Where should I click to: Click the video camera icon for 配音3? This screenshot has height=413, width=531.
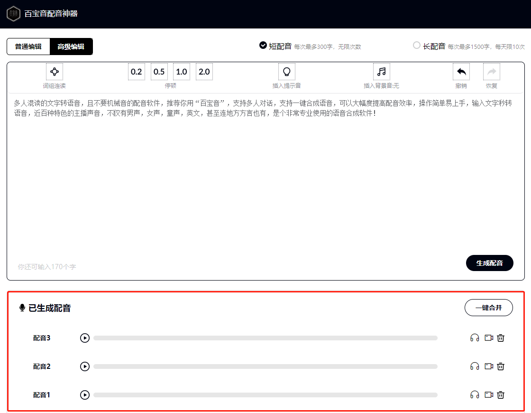coord(489,338)
